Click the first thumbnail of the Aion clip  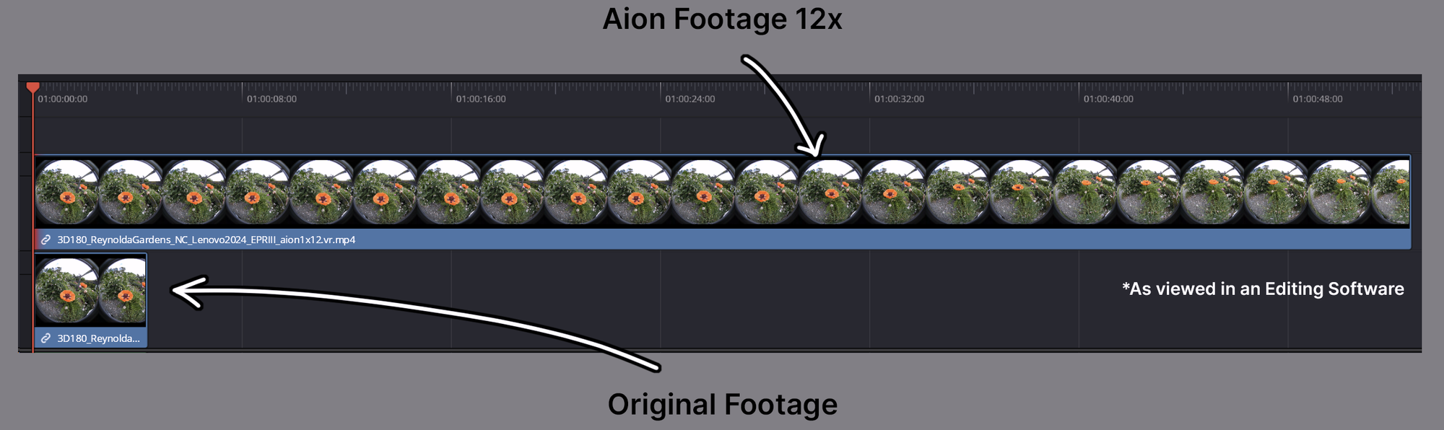(67, 192)
